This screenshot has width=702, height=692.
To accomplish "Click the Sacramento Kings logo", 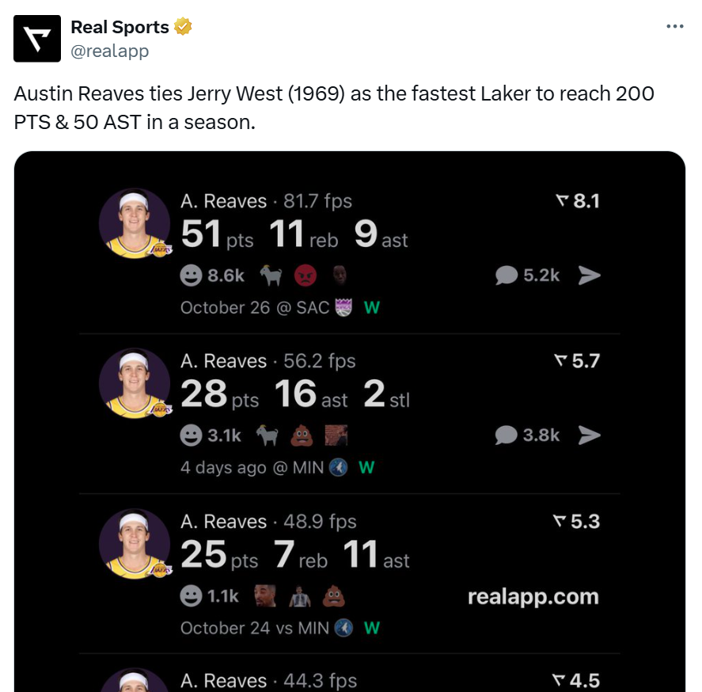I will [344, 307].
